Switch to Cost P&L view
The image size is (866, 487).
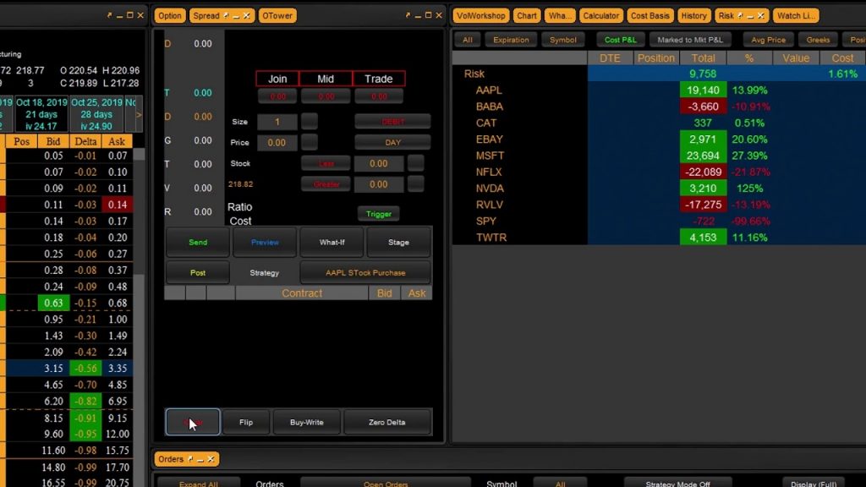(620, 40)
